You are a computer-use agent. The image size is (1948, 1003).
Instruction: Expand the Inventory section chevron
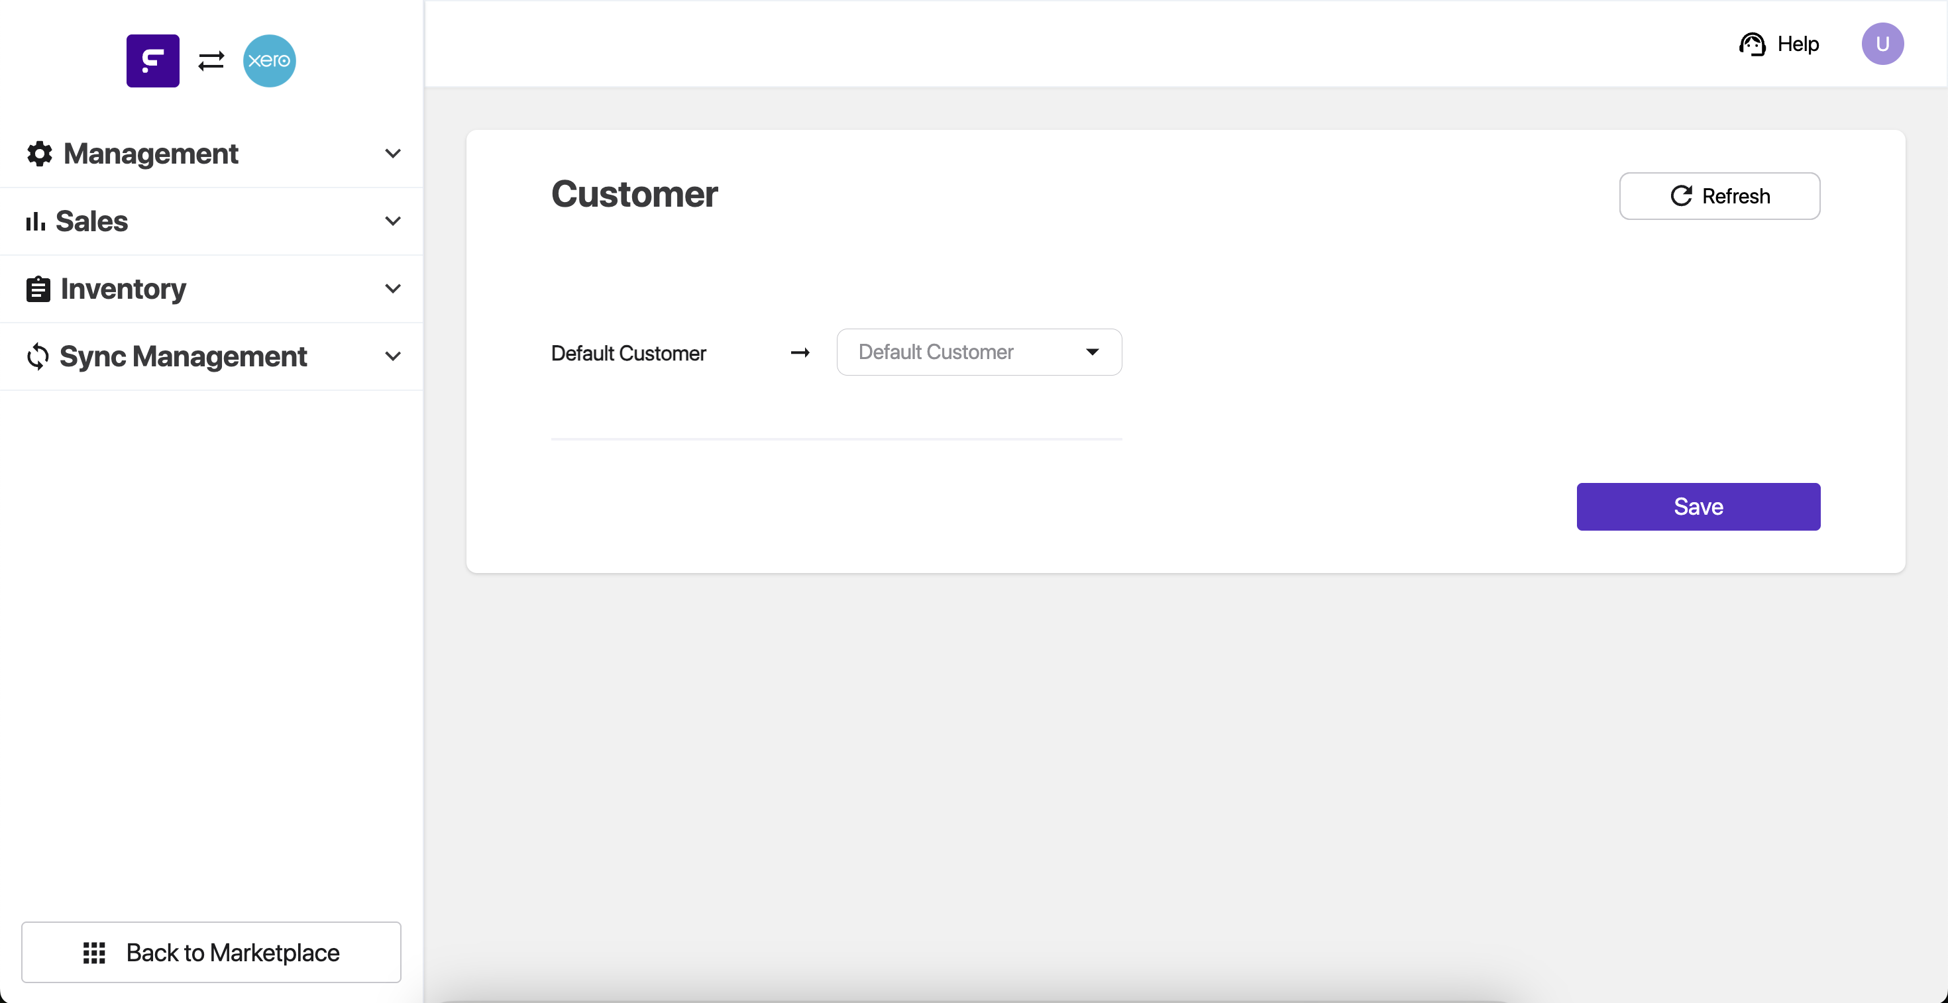pyautogui.click(x=392, y=289)
